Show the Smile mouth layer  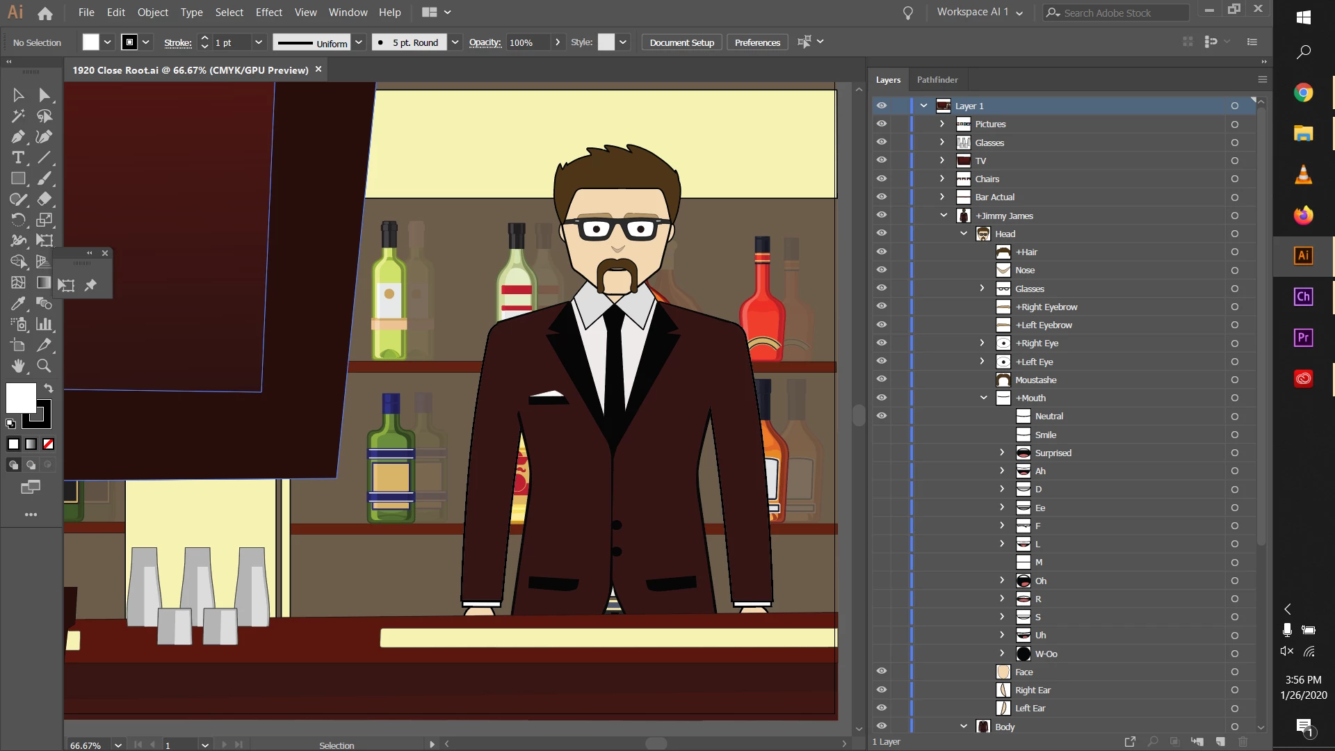pyautogui.click(x=882, y=435)
